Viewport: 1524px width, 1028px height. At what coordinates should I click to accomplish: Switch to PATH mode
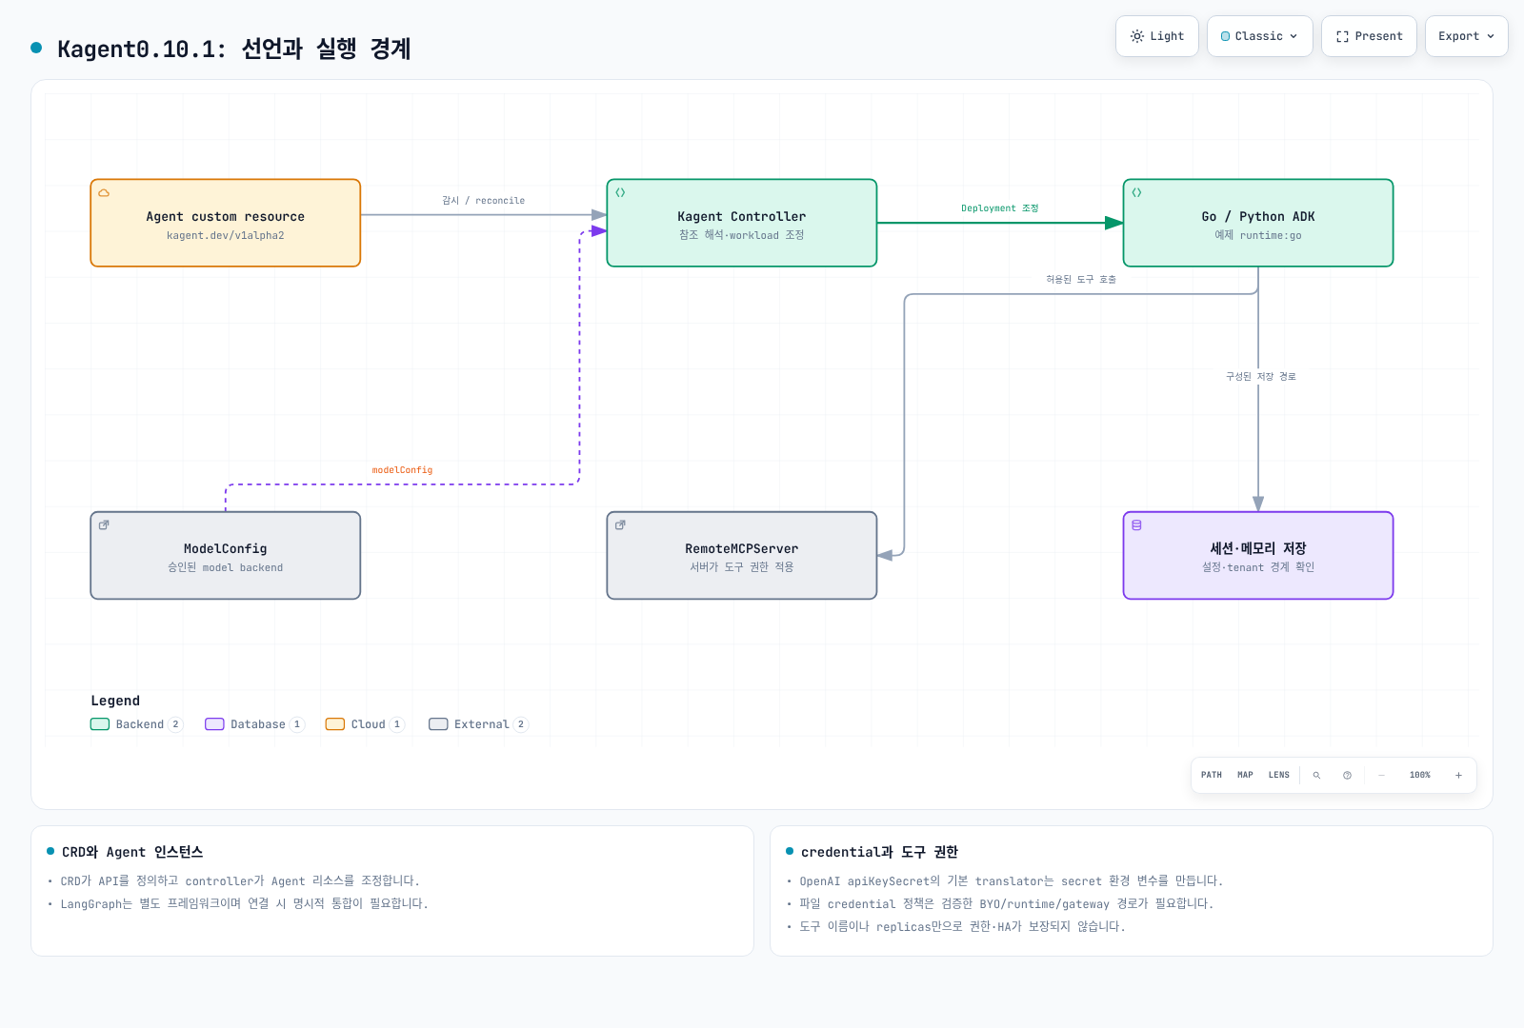(1212, 775)
